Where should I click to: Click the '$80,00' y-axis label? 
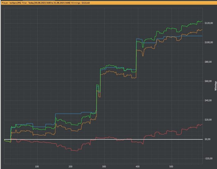click(208, 62)
